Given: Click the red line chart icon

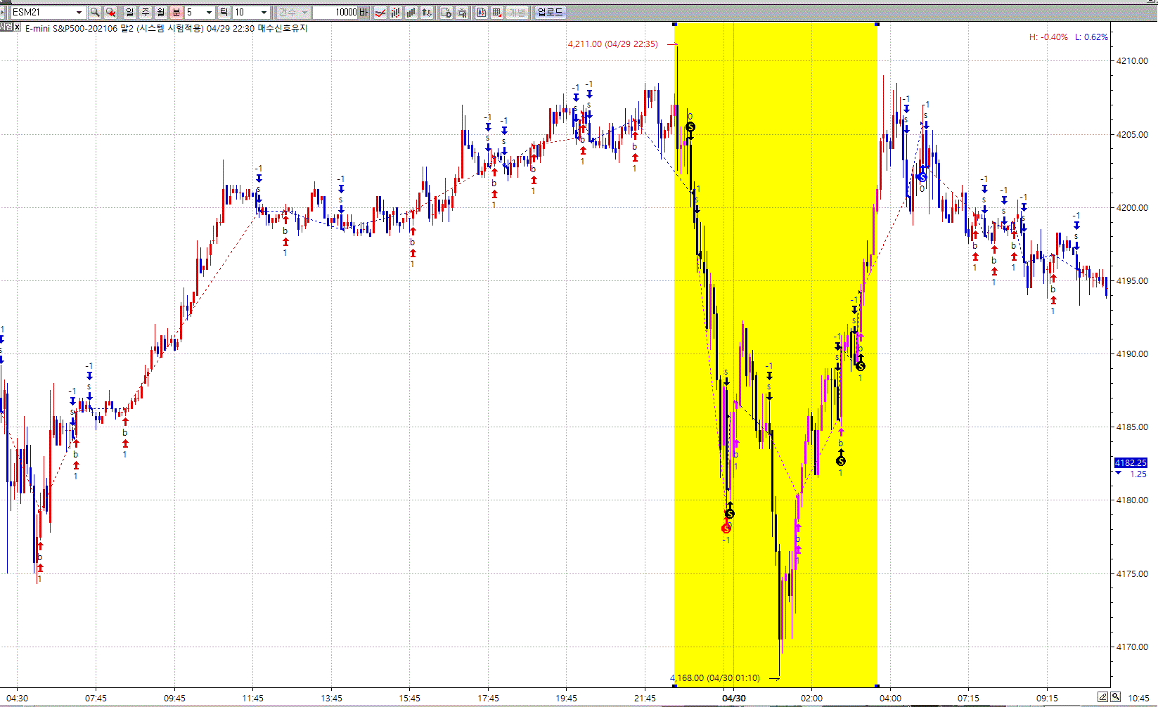Looking at the screenshot, I should 380,13.
